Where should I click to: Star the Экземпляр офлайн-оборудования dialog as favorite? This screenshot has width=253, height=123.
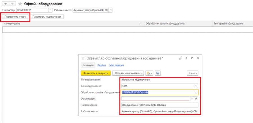coord(83,58)
